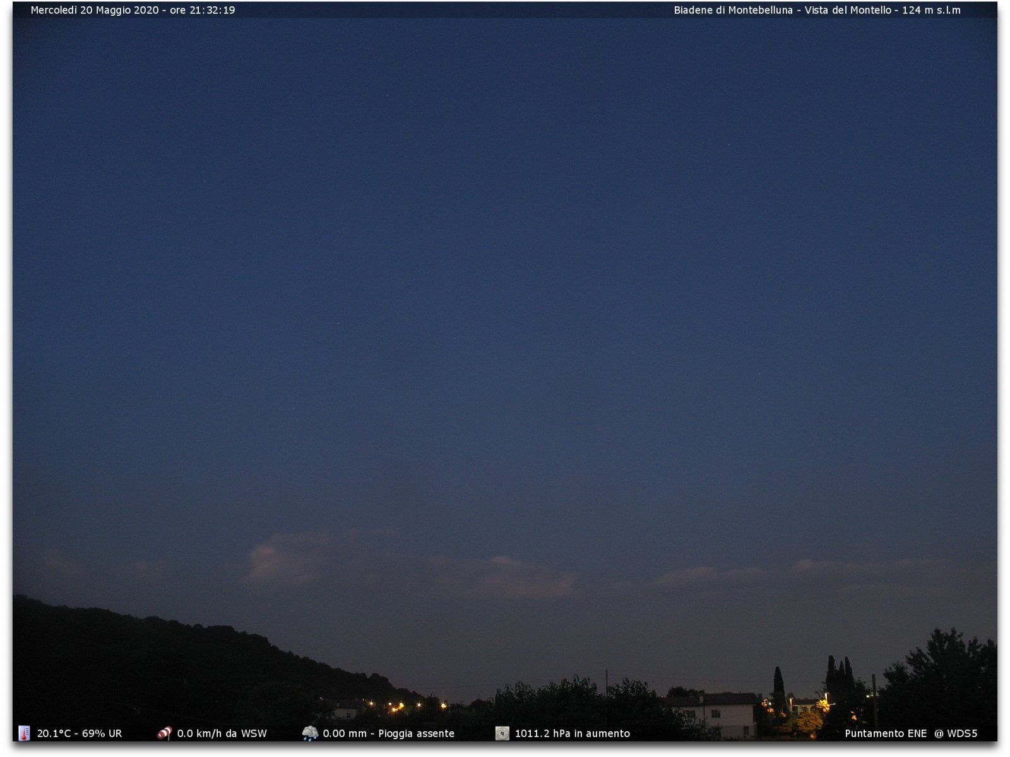
Task: Click the barometer pressure gauge icon
Action: click(502, 733)
